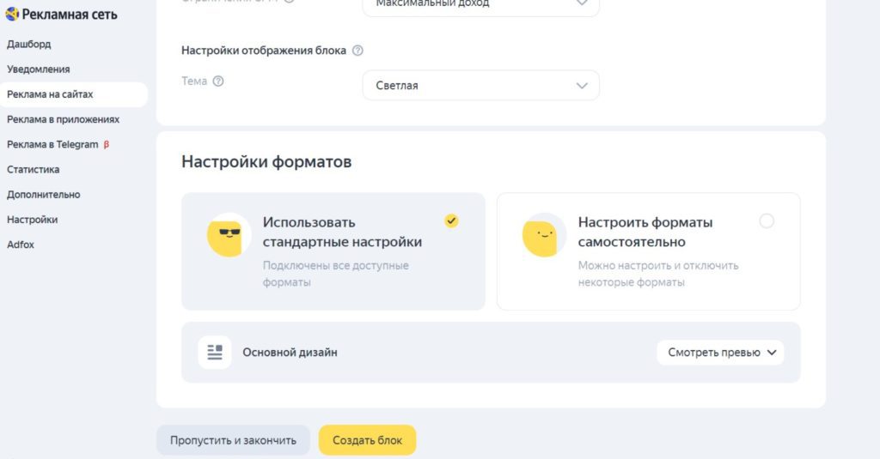Image resolution: width=880 pixels, height=459 pixels.
Task: Open Дополнительно menu item
Action: [x=43, y=195]
